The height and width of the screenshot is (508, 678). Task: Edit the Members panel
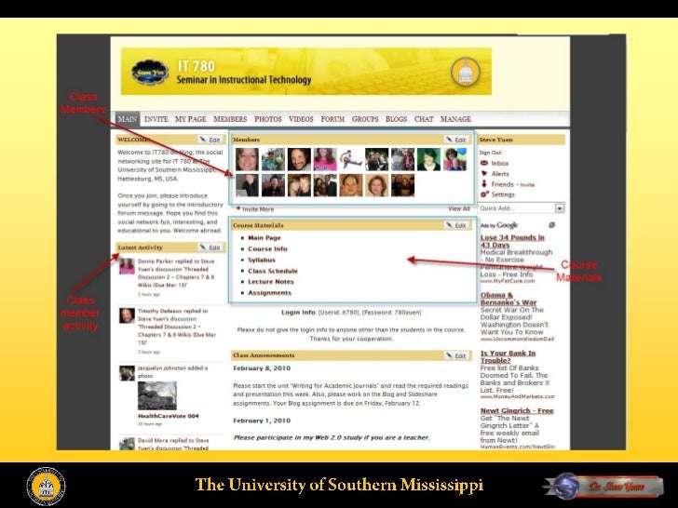click(x=456, y=140)
